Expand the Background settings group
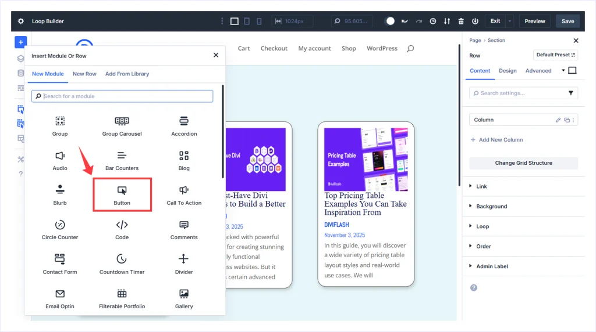The width and height of the screenshot is (596, 332). click(491, 207)
